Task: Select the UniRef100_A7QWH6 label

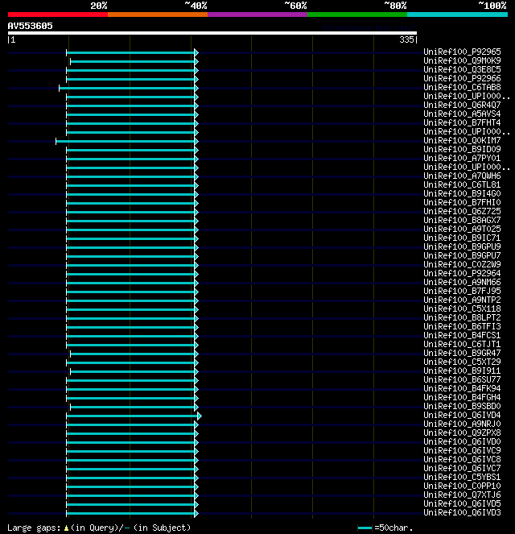Action: click(462, 176)
